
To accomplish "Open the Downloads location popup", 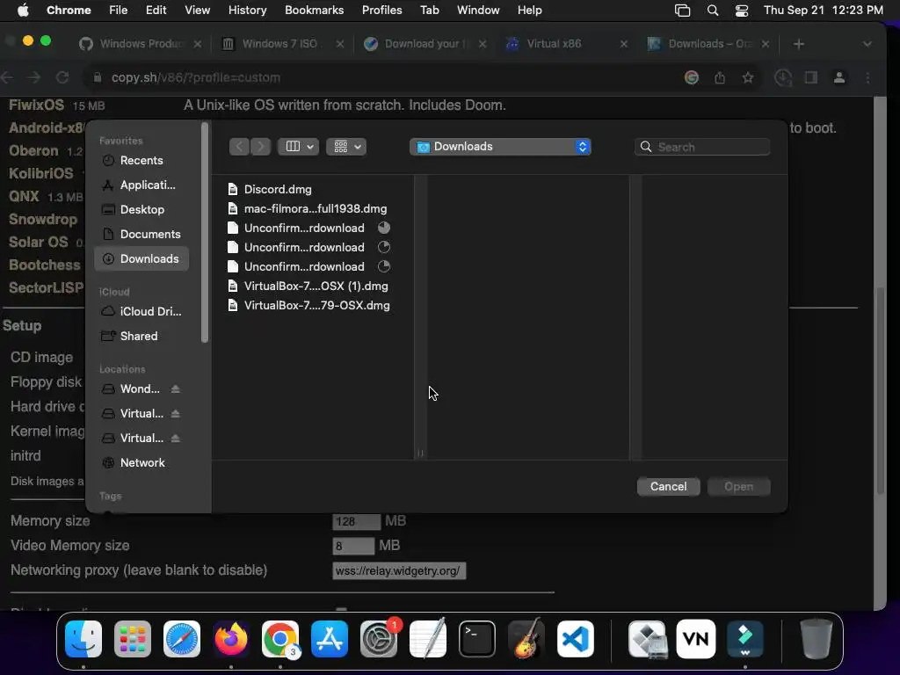I will 500,147.
